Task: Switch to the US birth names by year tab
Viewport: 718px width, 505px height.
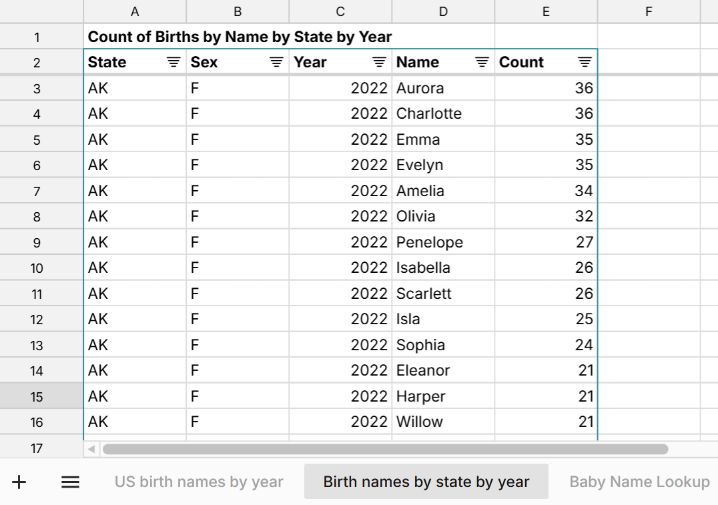Action: pos(198,482)
